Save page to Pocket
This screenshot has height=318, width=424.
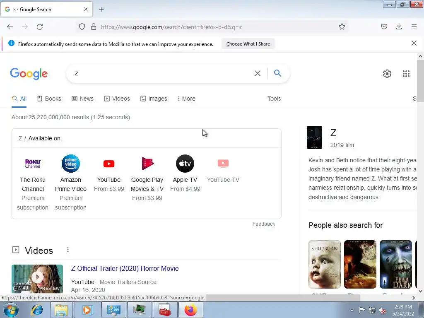(384, 26)
